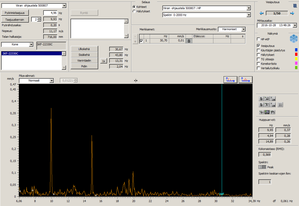The image size is (299, 206).
Task: Click the red Hälytykset color swatch
Action: [296, 55]
